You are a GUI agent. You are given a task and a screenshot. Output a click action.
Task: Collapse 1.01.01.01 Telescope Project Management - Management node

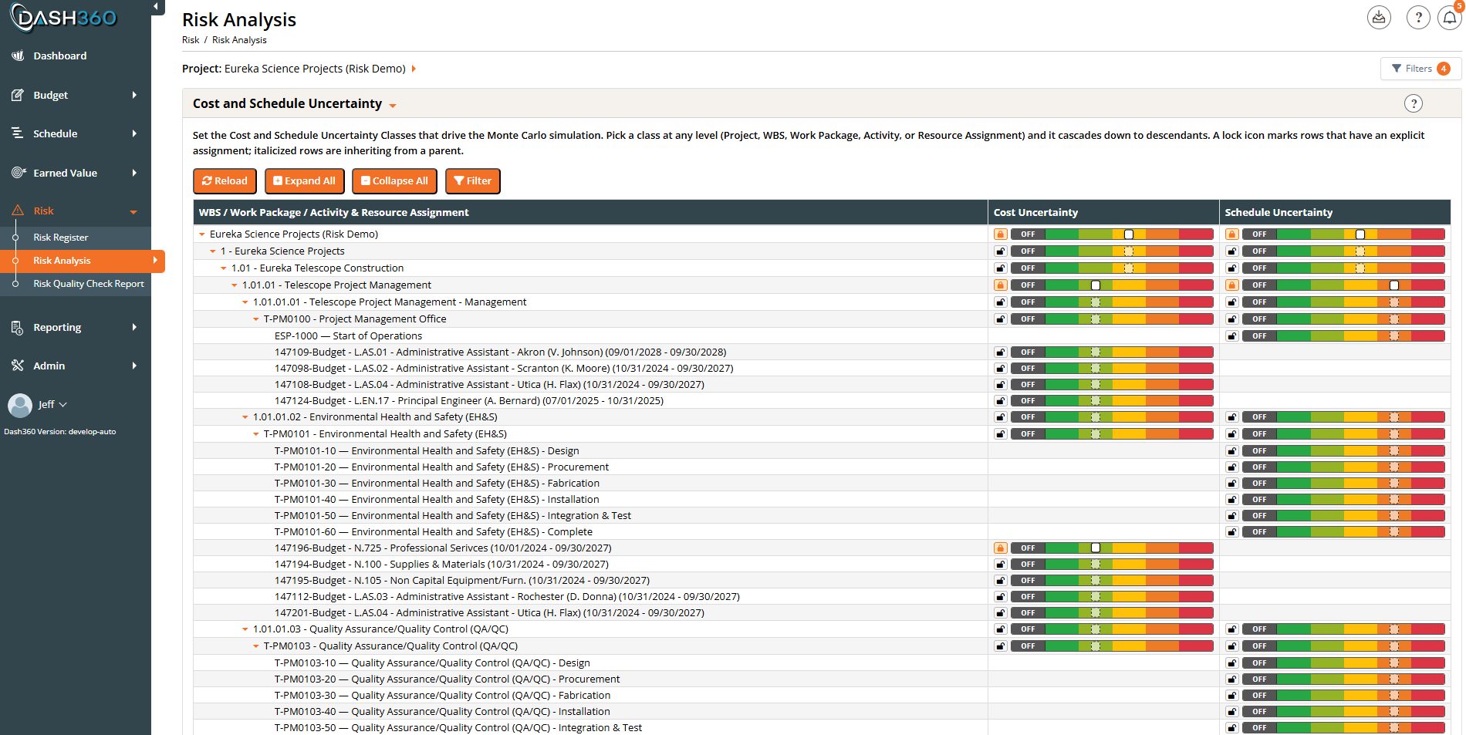coord(245,302)
